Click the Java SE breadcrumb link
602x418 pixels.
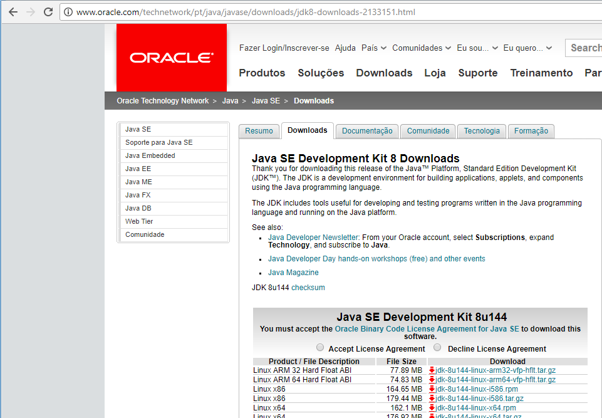pyautogui.click(x=266, y=101)
